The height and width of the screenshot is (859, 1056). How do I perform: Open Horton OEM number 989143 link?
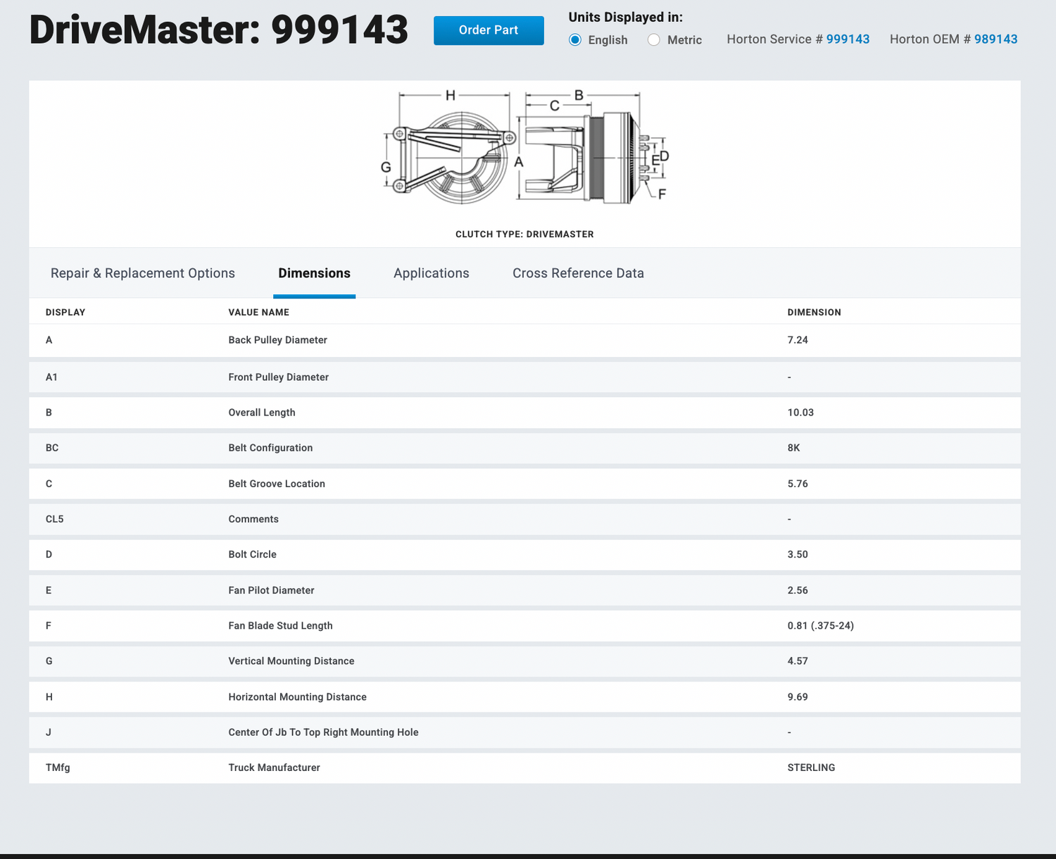(996, 39)
